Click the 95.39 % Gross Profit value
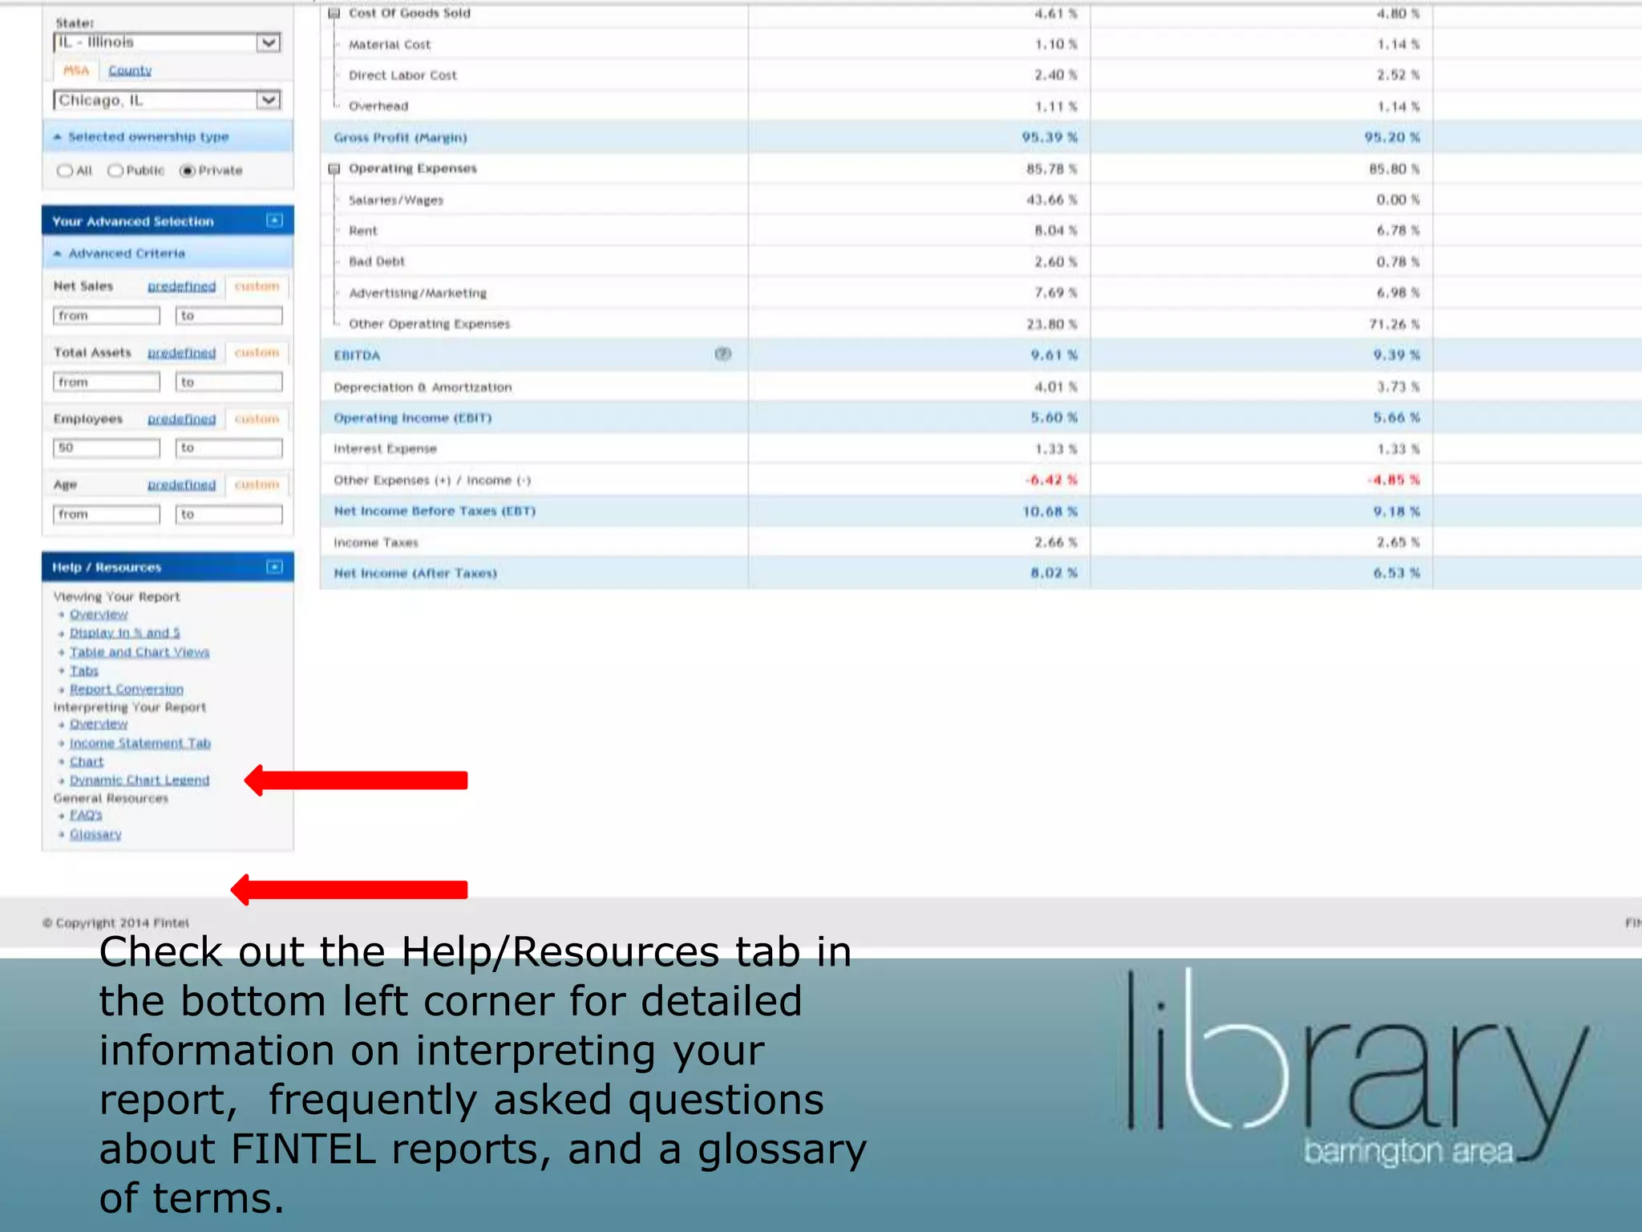This screenshot has width=1642, height=1232. click(x=1050, y=137)
